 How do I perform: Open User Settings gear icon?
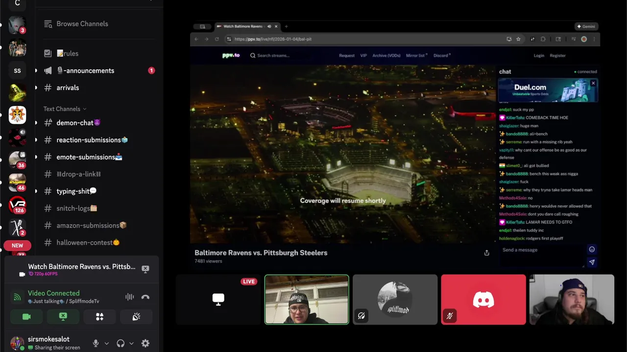(x=145, y=343)
